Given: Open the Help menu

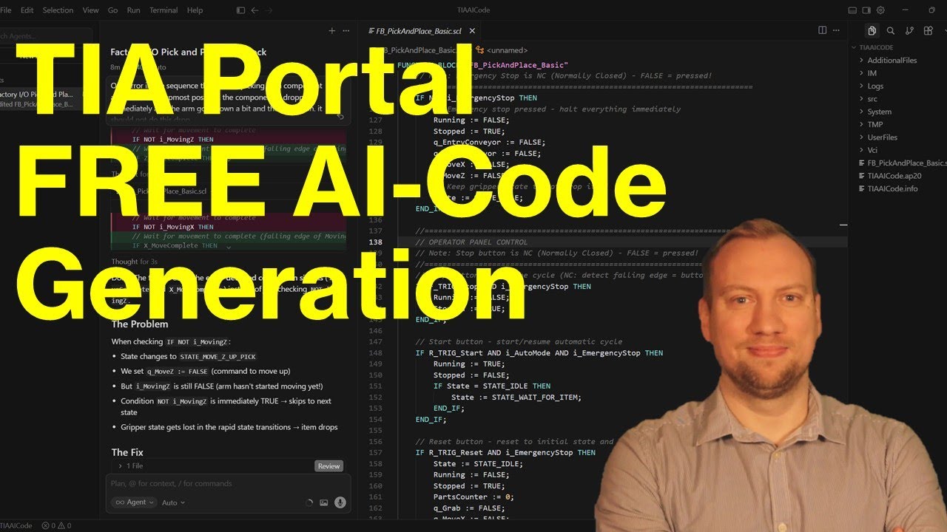Looking at the screenshot, I should point(195,10).
